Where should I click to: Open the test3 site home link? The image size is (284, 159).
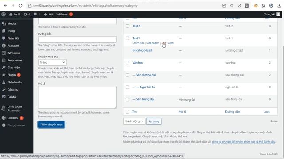pyautogui.click(x=15, y=14)
